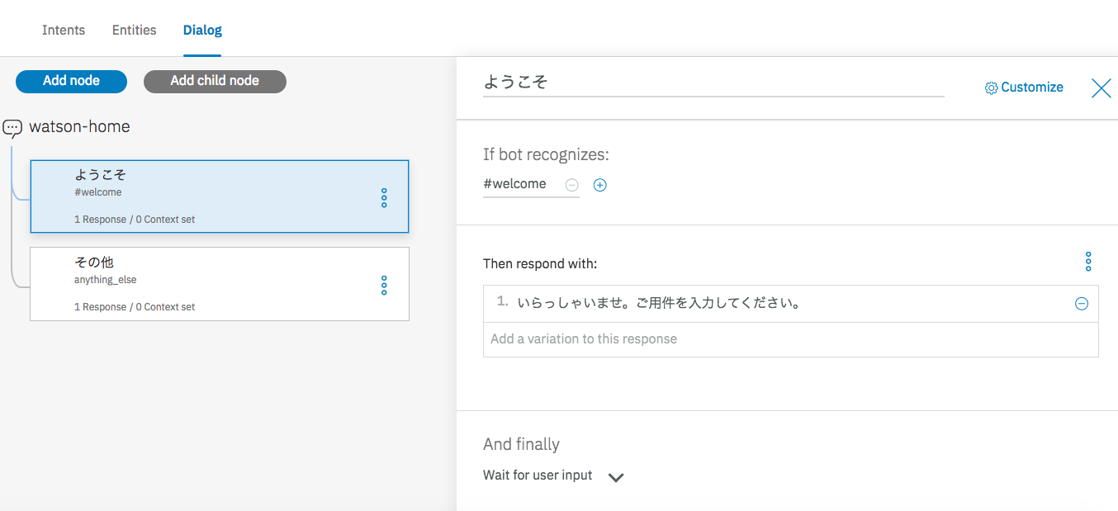Remove the #welcome condition with minus icon

571,185
